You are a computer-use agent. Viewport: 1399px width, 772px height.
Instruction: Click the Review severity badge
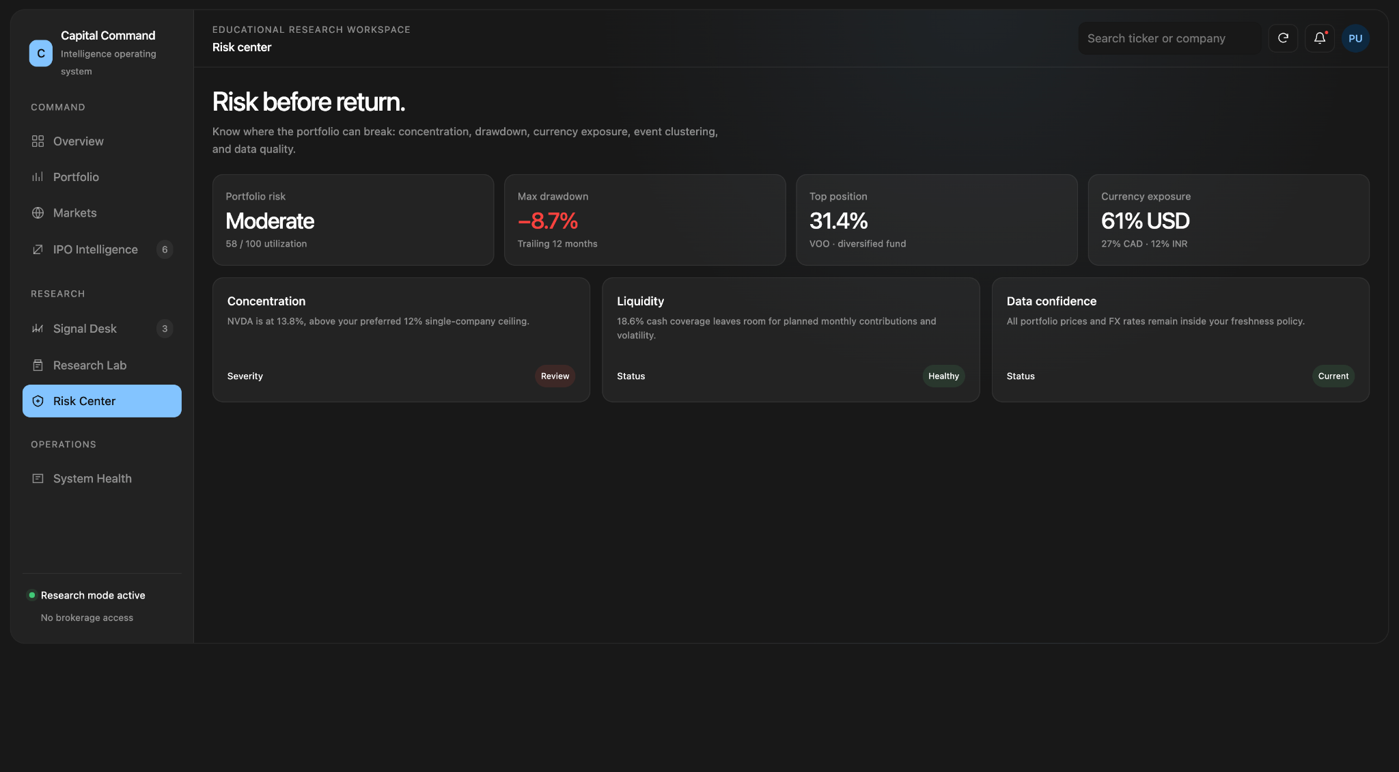[555, 376]
